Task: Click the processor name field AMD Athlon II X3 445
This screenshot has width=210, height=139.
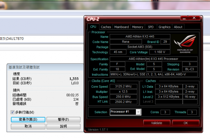Action: tap(140, 36)
